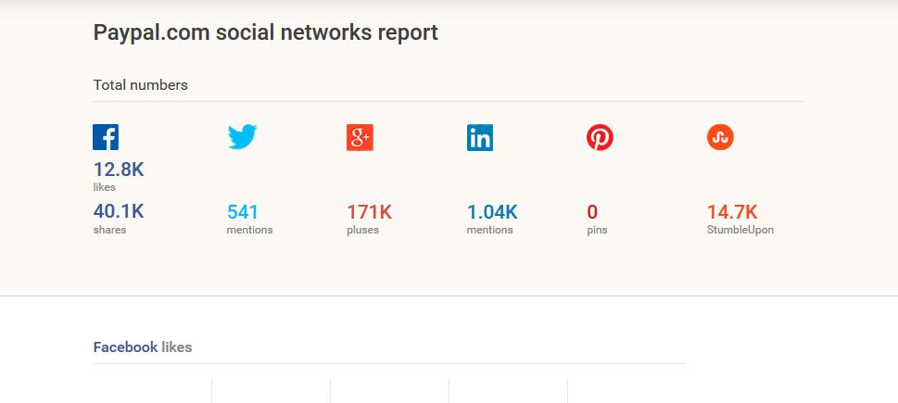This screenshot has width=898, height=403.
Task: Click the 171K Google pluses count
Action: tap(370, 212)
